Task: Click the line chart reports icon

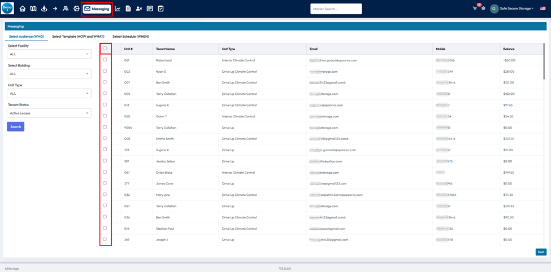Action: [118, 8]
